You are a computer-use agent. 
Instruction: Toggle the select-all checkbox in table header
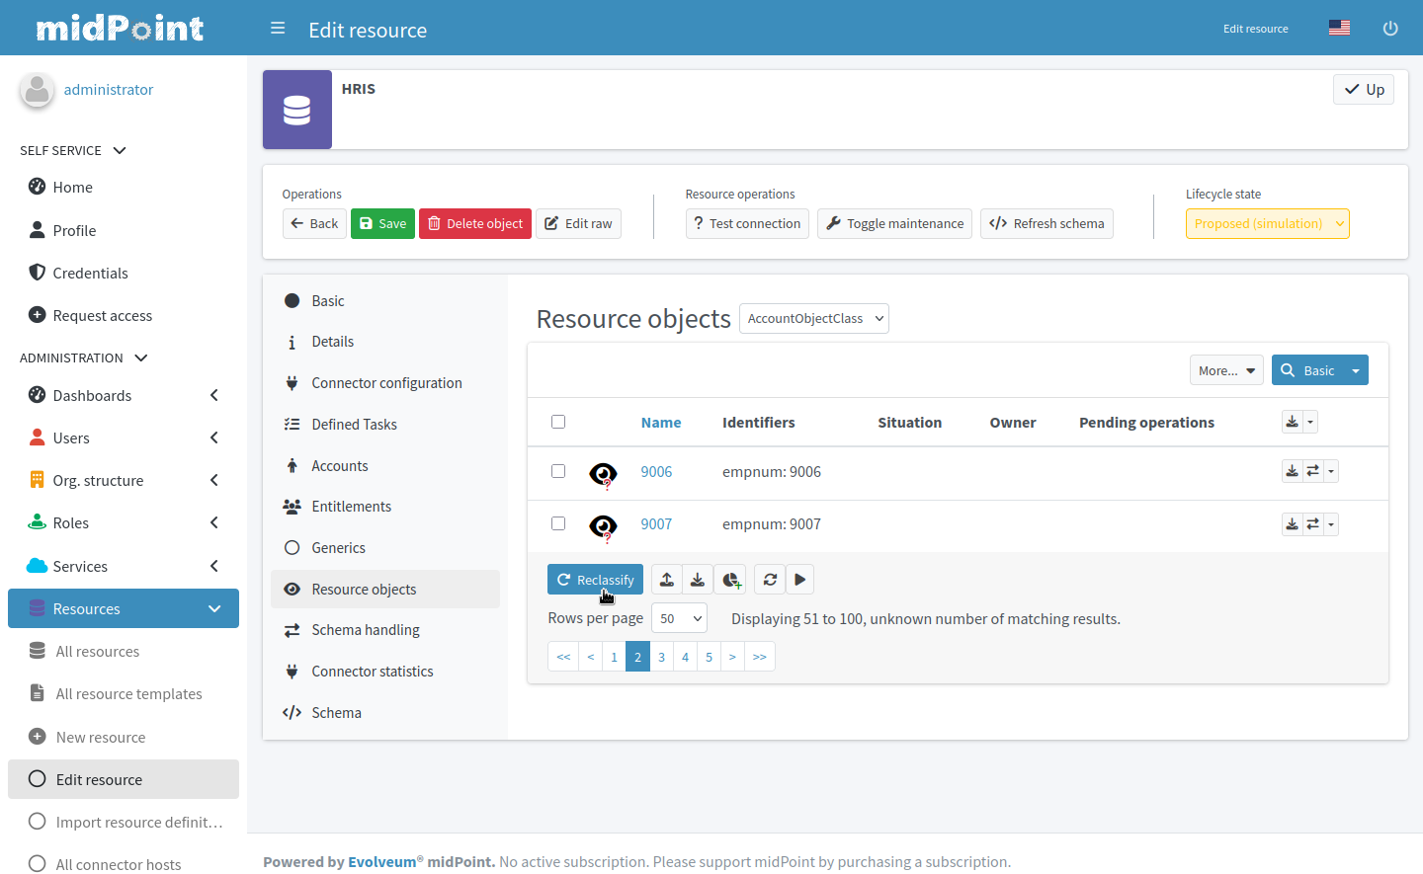pos(558,422)
